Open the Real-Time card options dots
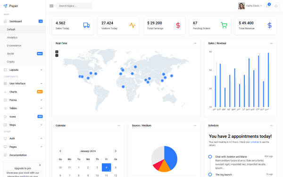 pos(195,43)
